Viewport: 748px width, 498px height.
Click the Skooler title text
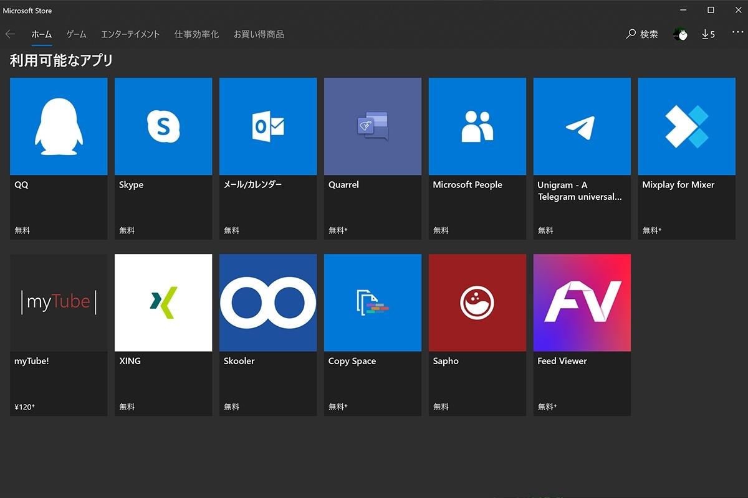tap(239, 361)
